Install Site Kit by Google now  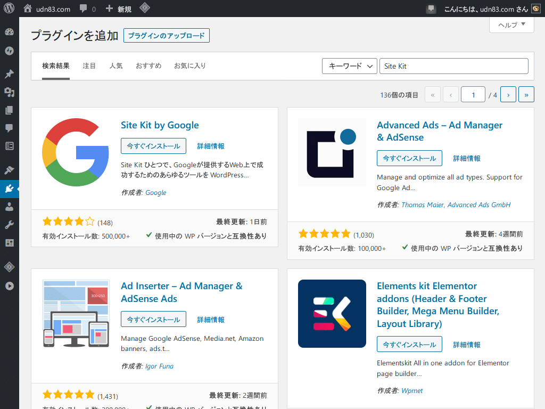[153, 146]
